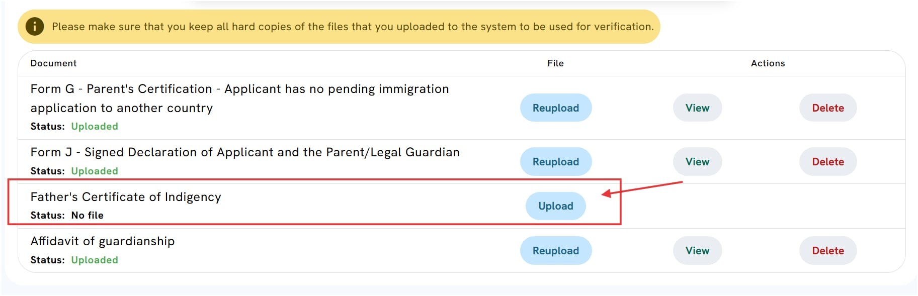
Task: Select the Actions column header
Action: click(768, 63)
